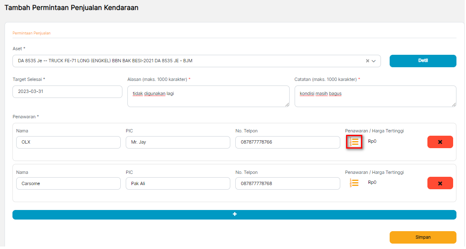Select the Nama field containing Carsome
The width and height of the screenshot is (466, 249).
(x=68, y=183)
